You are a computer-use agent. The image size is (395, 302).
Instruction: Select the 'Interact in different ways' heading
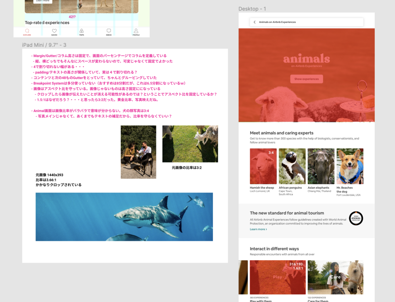(274, 249)
